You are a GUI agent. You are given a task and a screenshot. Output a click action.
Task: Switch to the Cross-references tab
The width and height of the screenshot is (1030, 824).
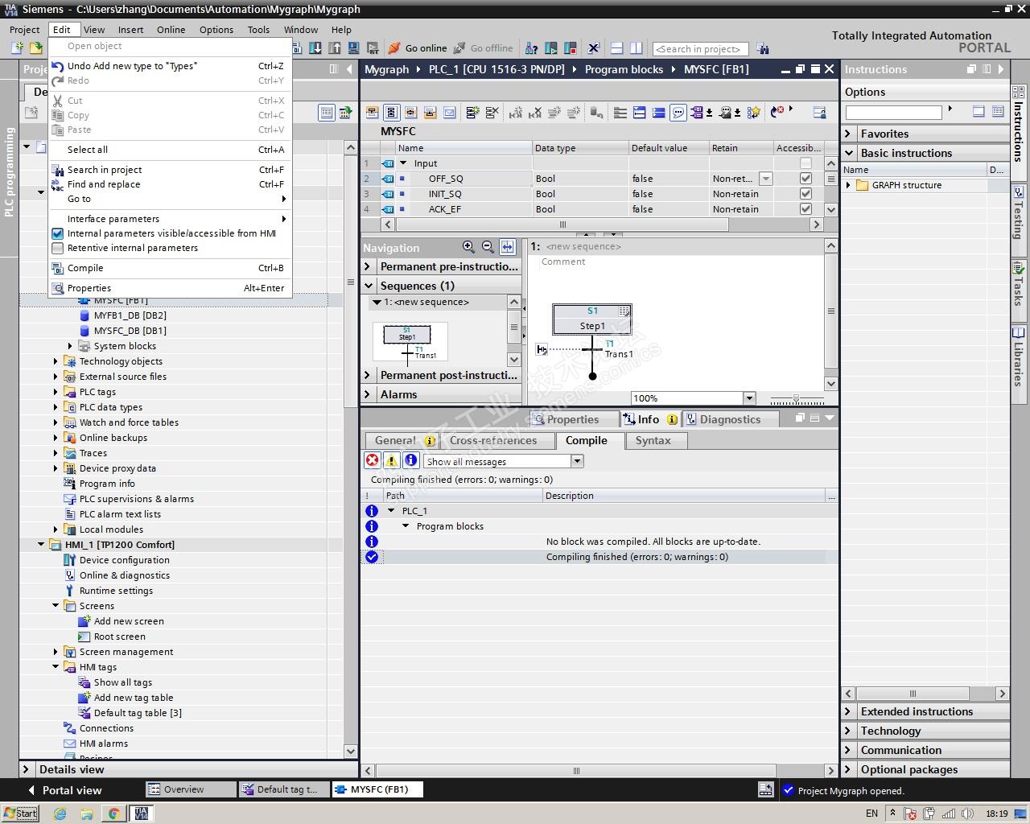pos(492,440)
